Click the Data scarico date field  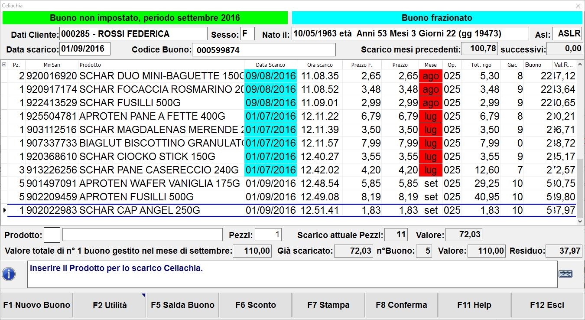coord(84,49)
